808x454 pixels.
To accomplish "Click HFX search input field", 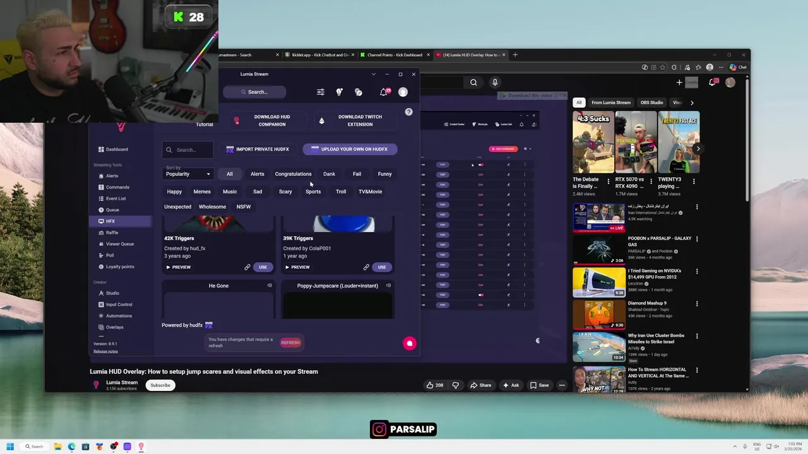I will click(187, 150).
